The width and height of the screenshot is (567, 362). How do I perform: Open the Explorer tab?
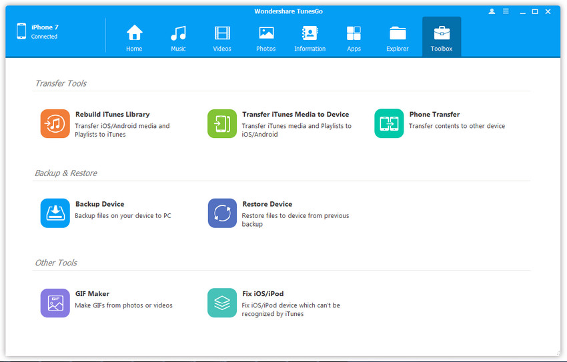398,37
